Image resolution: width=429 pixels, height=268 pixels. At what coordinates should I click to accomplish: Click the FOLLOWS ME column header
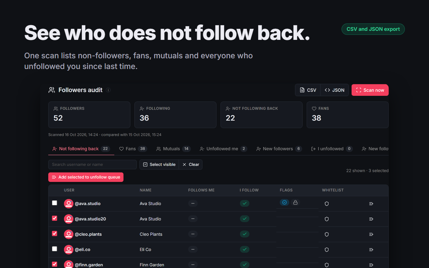(201, 190)
